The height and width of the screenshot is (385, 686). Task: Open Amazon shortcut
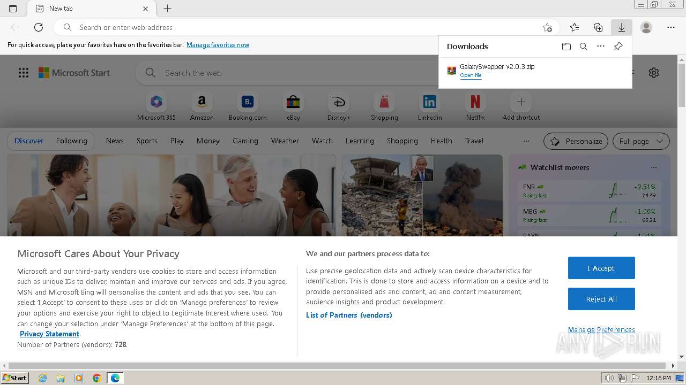pyautogui.click(x=202, y=107)
